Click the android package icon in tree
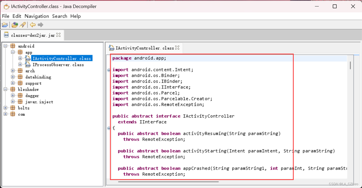The width and height of the screenshot is (362, 188). coord(13,46)
